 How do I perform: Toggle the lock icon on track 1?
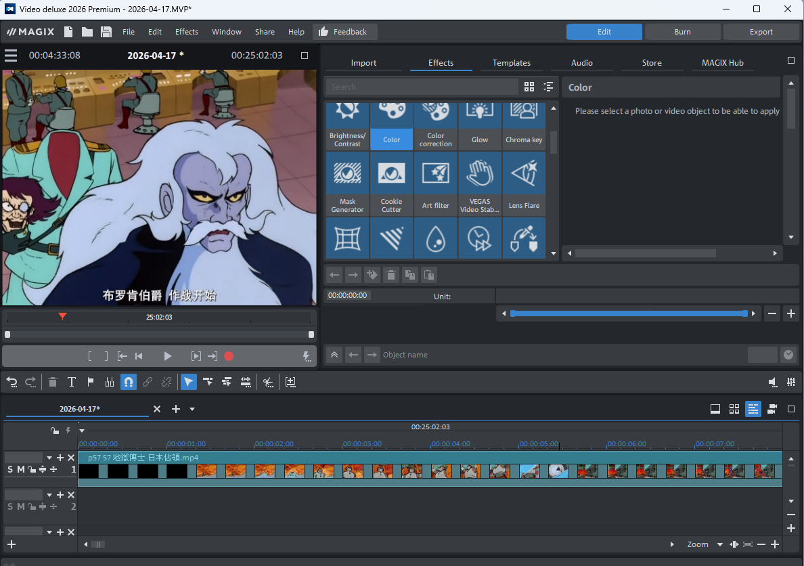pos(31,469)
